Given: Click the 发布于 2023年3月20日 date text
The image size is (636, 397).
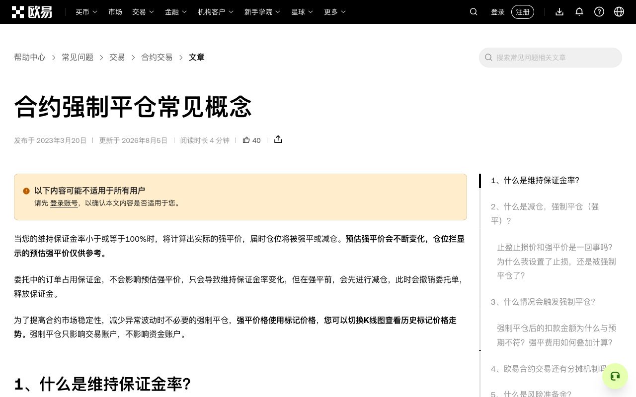Looking at the screenshot, I should point(50,140).
